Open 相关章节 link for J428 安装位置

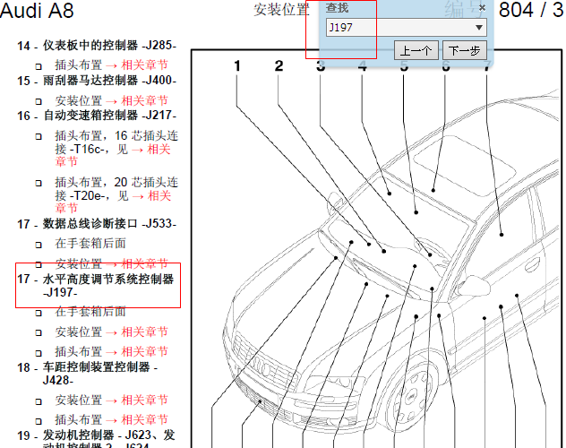[x=145, y=400]
